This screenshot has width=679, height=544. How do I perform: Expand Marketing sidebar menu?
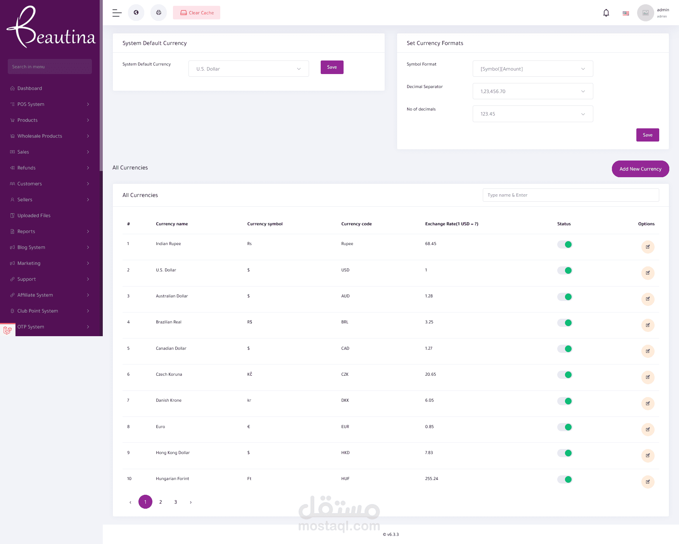[x=50, y=263]
